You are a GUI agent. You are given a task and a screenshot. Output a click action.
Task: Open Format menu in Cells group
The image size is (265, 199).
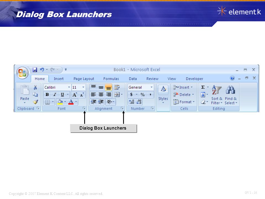pyautogui.click(x=184, y=102)
